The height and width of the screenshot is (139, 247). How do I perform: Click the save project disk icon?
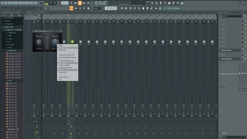(169, 3)
